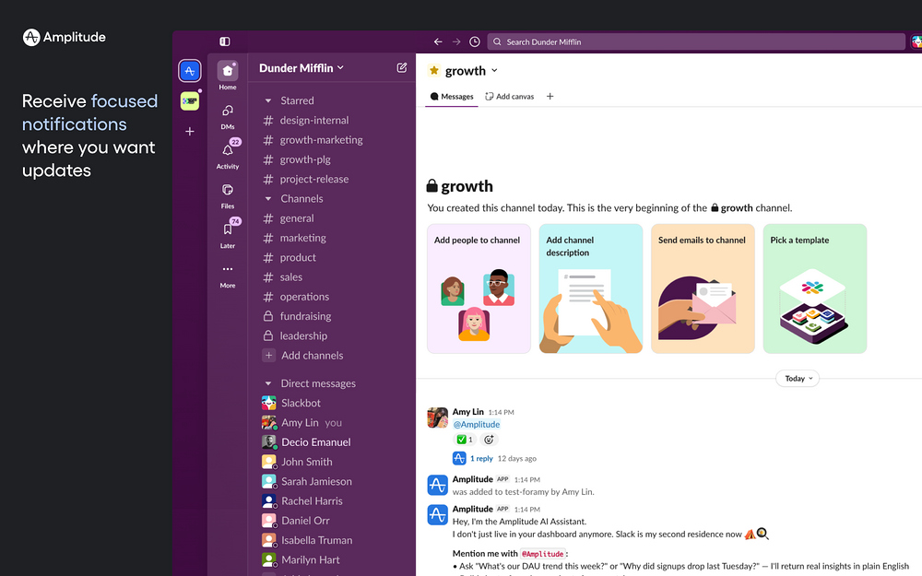The width and height of the screenshot is (922, 576).
Task: Switch to the Messages tab
Action: coord(452,97)
